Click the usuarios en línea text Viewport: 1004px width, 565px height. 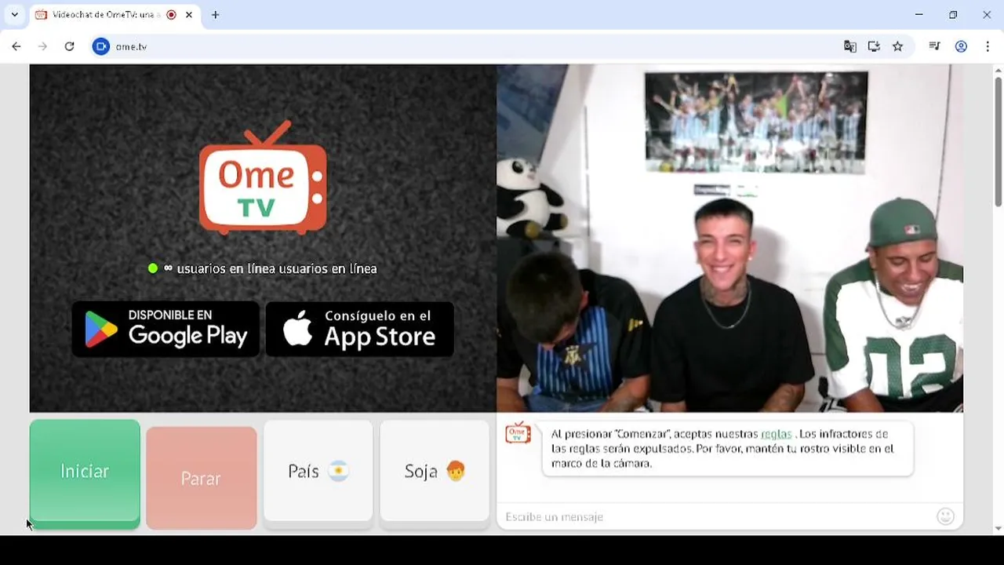277,268
